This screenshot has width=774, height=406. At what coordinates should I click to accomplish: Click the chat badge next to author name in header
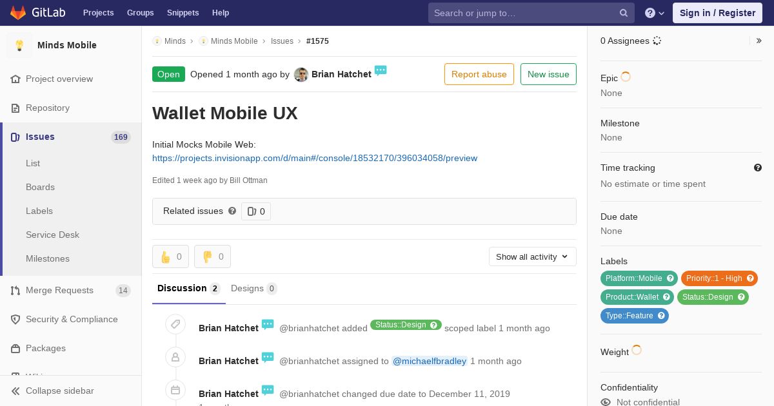(x=381, y=70)
